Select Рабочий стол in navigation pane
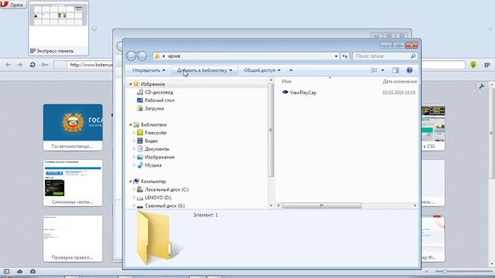Screen dimensions: 495x278 159,100
